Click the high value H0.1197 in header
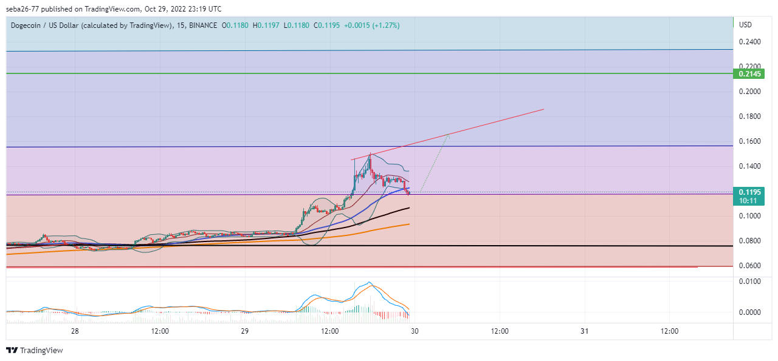 pyautogui.click(x=267, y=25)
